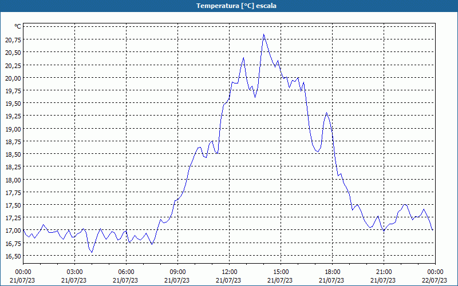Click the 20,25 y-axis value
Image resolution: width=458 pixels, height=286 pixels.
tap(13, 65)
